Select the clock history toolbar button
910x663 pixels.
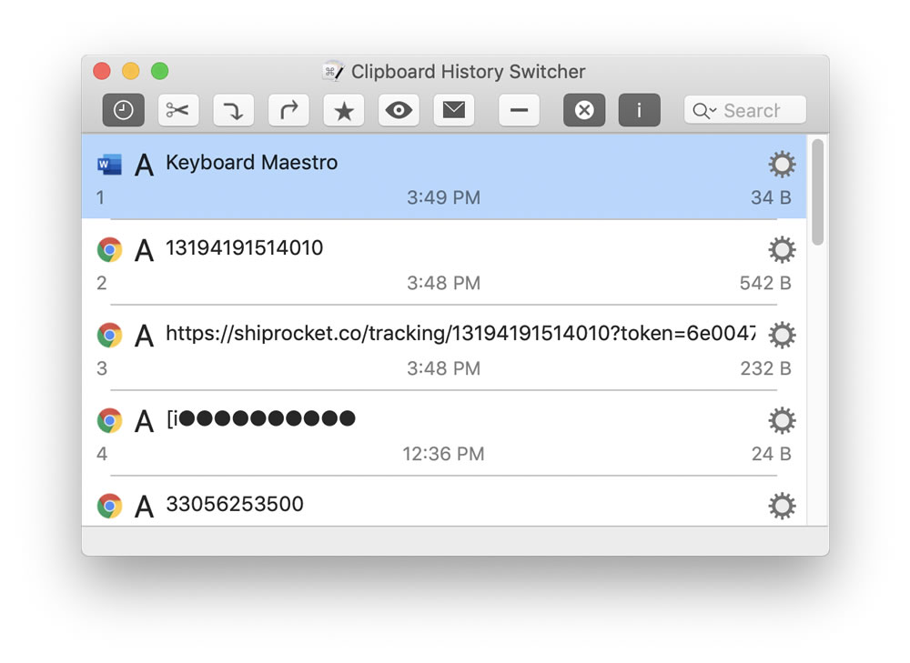(x=123, y=110)
